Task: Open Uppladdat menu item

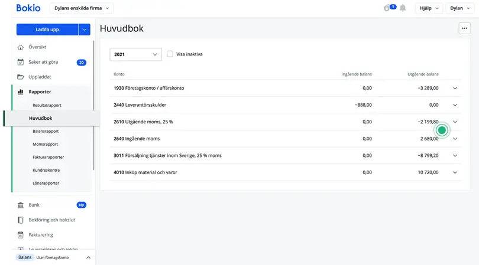Action: (40, 77)
